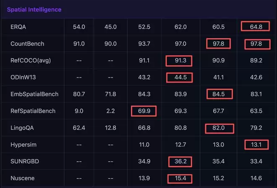Click the Hypersim row label
Image resolution: width=277 pixels, height=188 pixels.
pos(24,145)
